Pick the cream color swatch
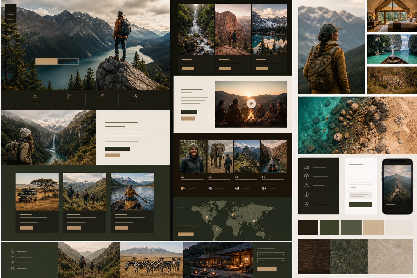Screen dimensions: 417x278 tap(399, 227)
